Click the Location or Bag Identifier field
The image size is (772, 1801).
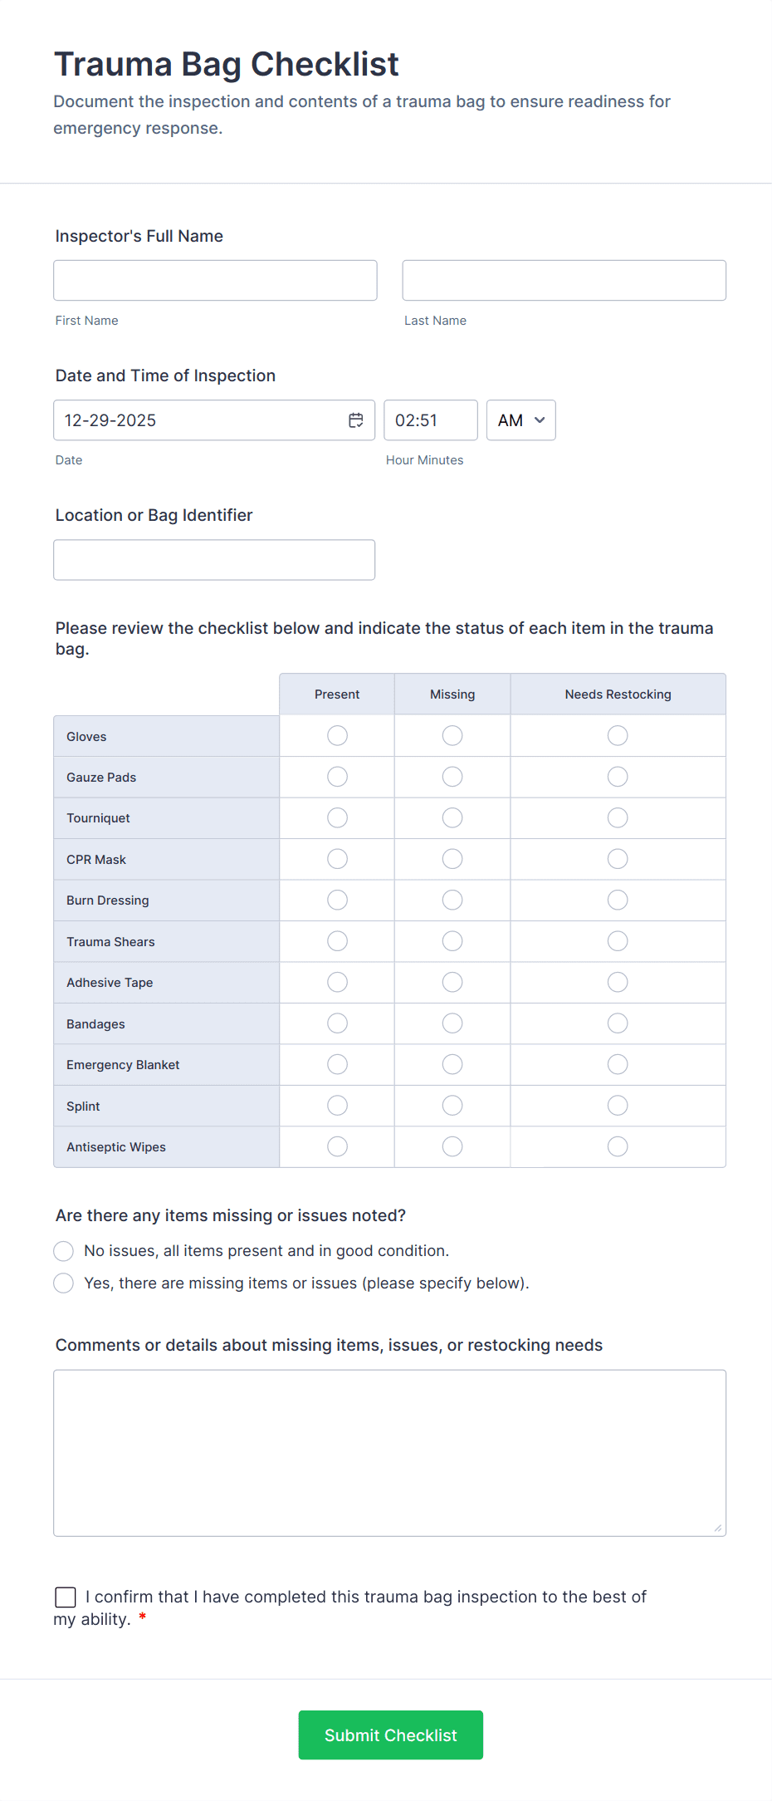point(214,560)
